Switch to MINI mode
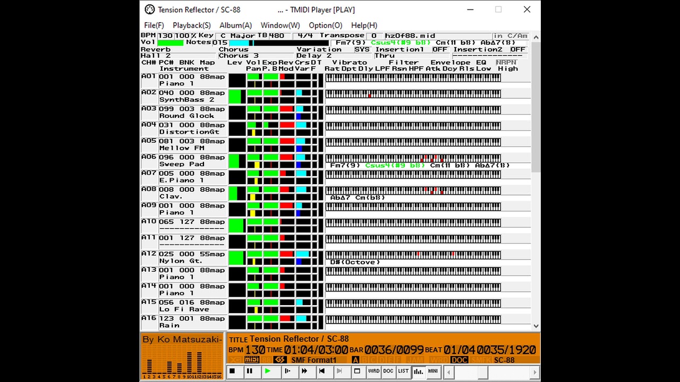The height and width of the screenshot is (382, 680). pyautogui.click(x=433, y=371)
